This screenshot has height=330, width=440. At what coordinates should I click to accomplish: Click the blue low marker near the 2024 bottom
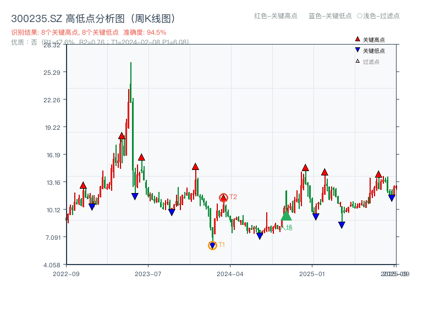point(259,235)
